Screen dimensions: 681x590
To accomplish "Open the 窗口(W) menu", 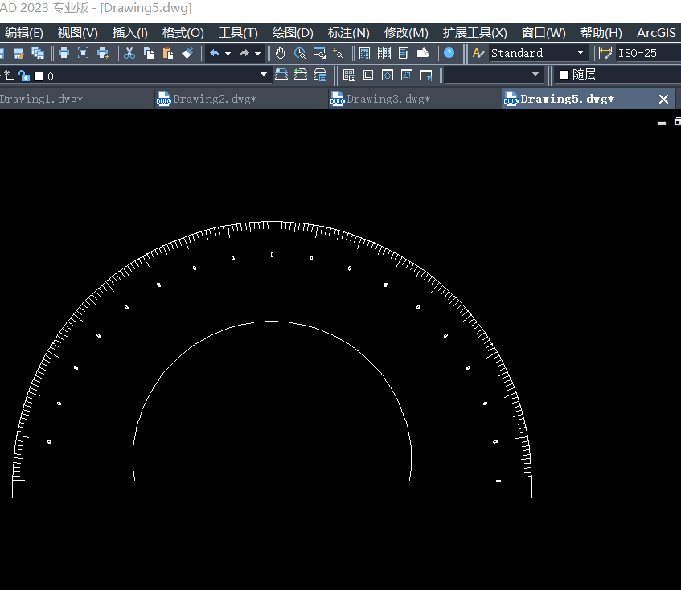I will [x=544, y=33].
